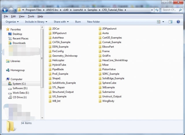Open the View menu
This screenshot has width=185, height=135.
(x=22, y=16)
